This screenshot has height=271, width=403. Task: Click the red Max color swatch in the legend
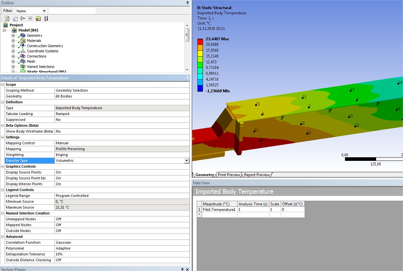click(200, 41)
